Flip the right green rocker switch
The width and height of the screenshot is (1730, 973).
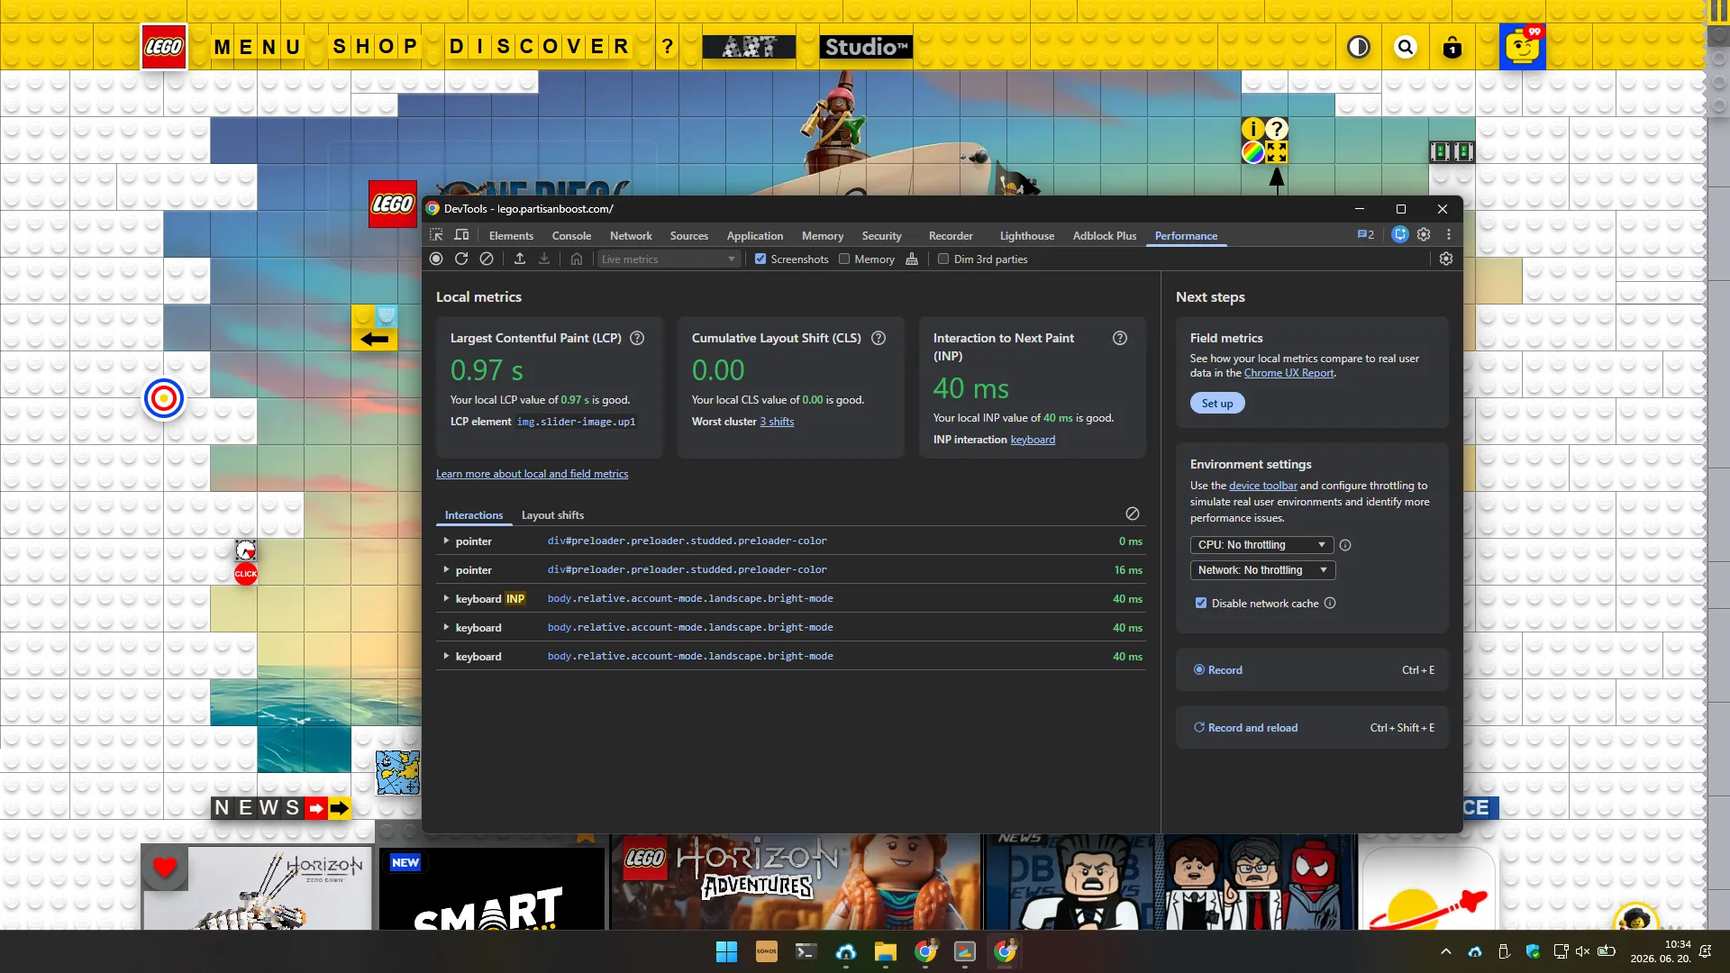tap(1464, 152)
